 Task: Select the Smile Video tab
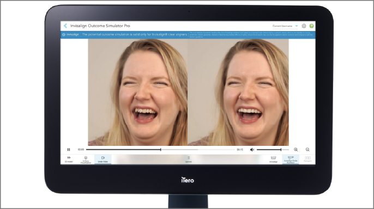(103, 159)
